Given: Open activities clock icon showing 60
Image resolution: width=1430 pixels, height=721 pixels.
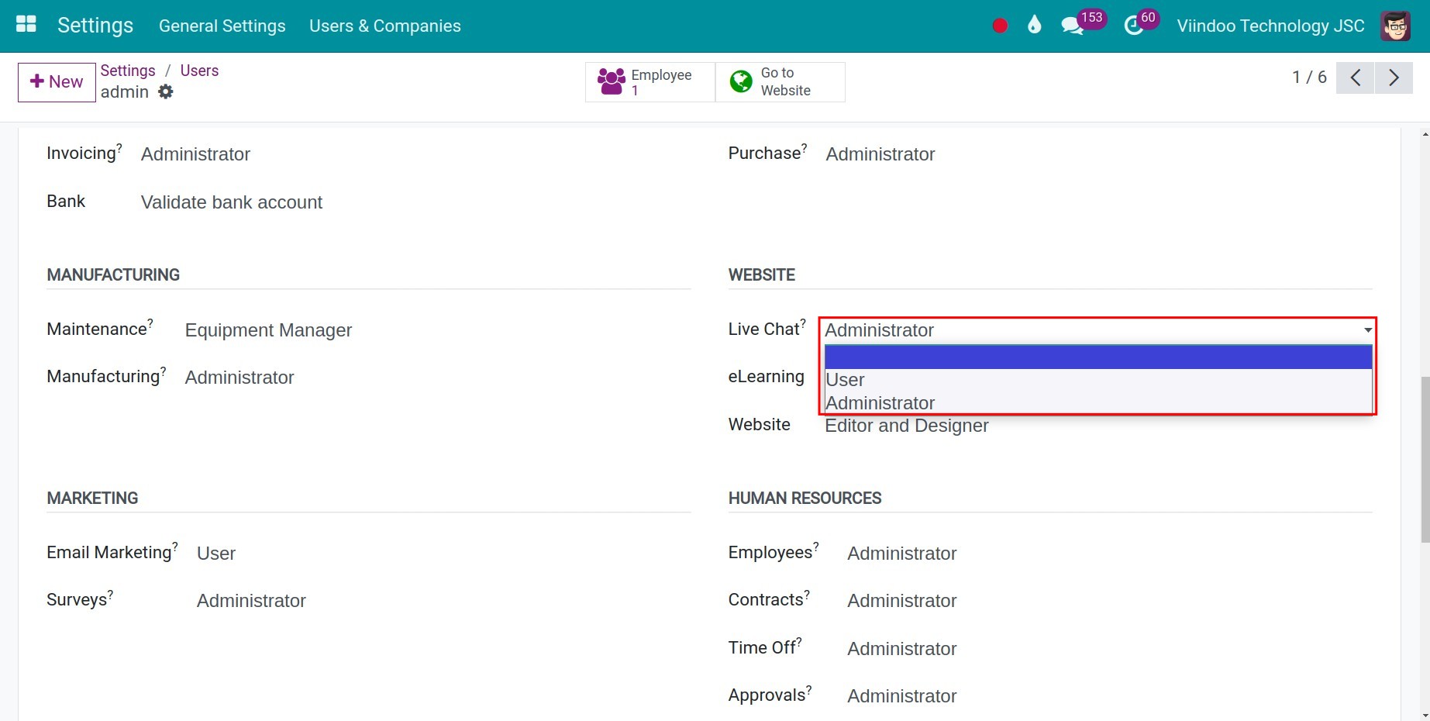Looking at the screenshot, I should [1134, 26].
